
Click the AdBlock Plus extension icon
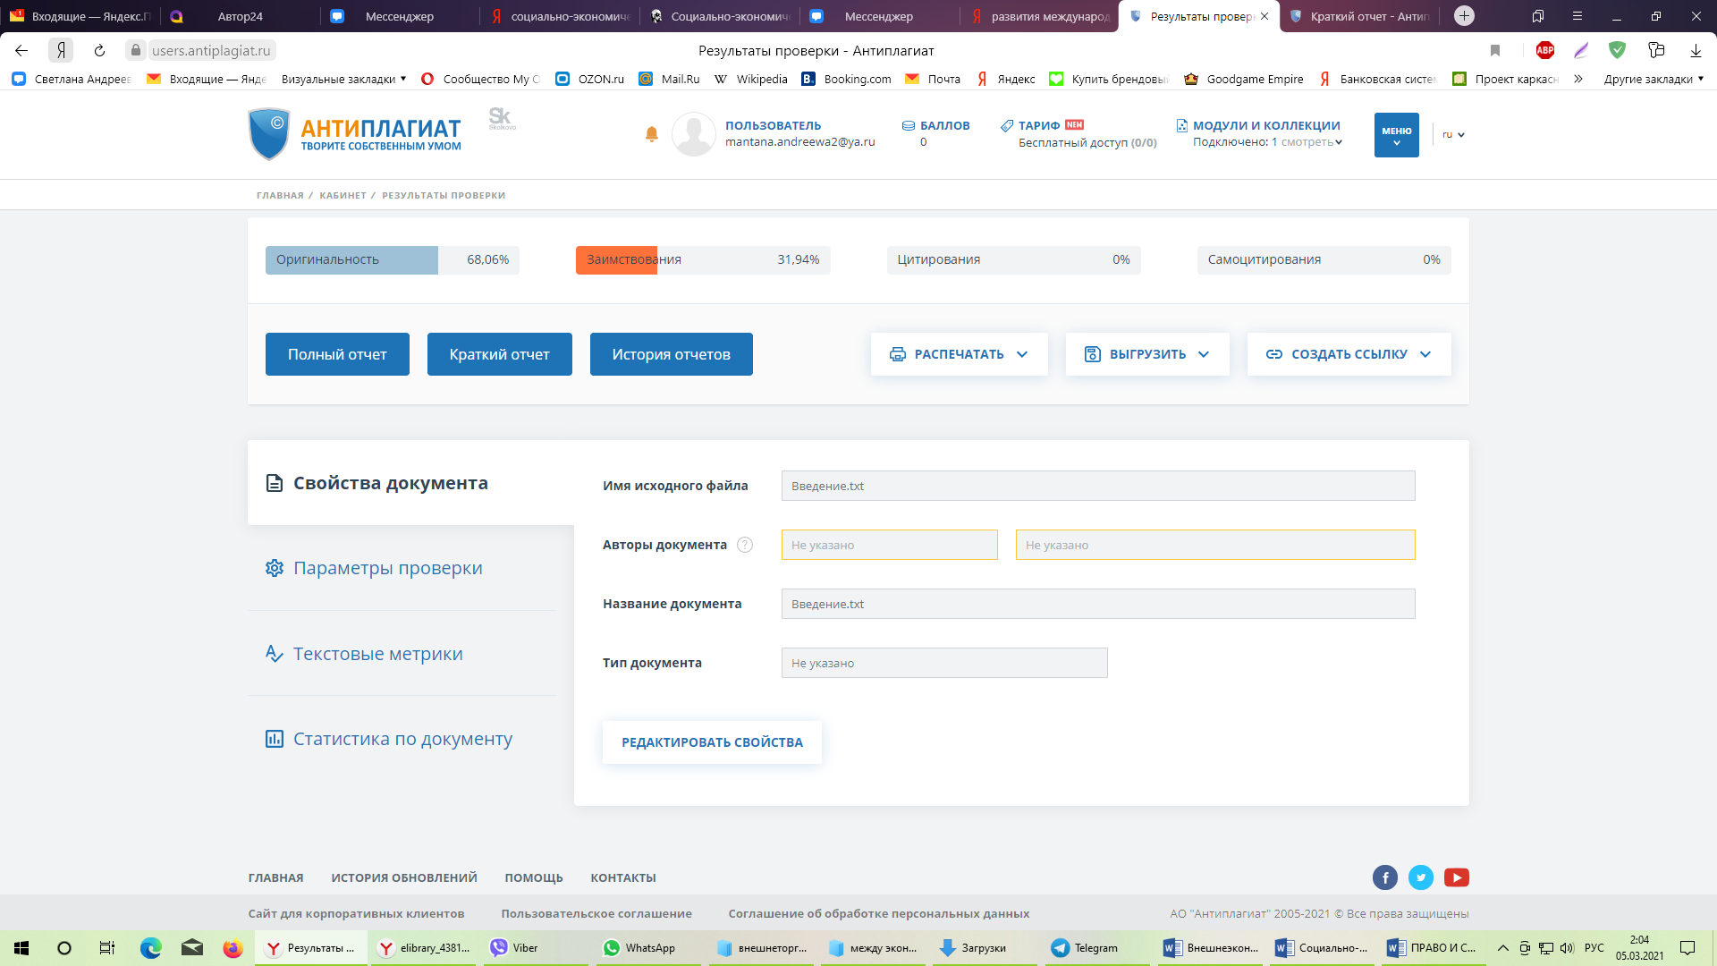tap(1544, 50)
